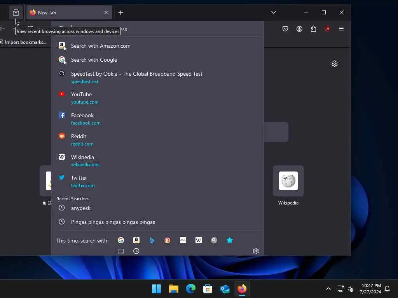
Task: Search this time with Google icon
Action: tap(121, 240)
